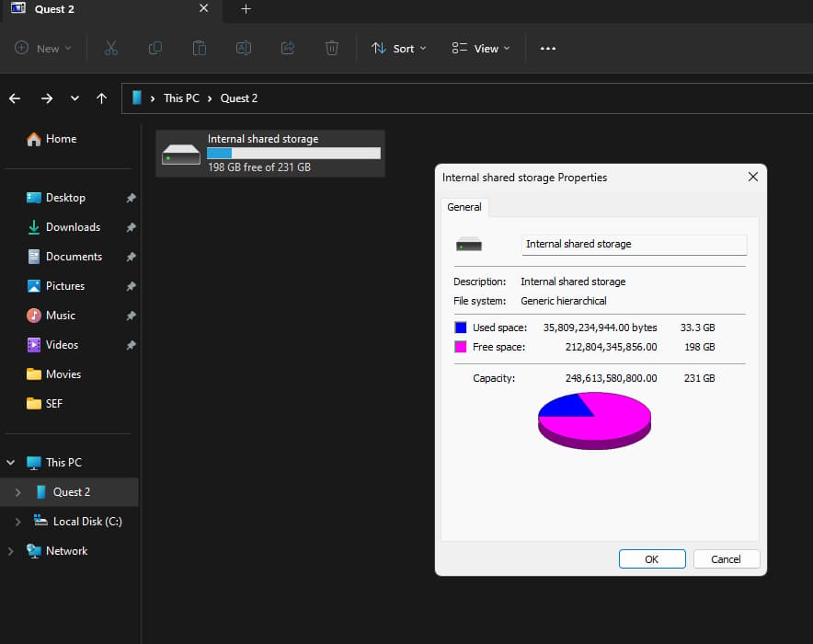Image resolution: width=813 pixels, height=644 pixels.
Task: Open Home in the navigation pane
Action: click(x=52, y=139)
